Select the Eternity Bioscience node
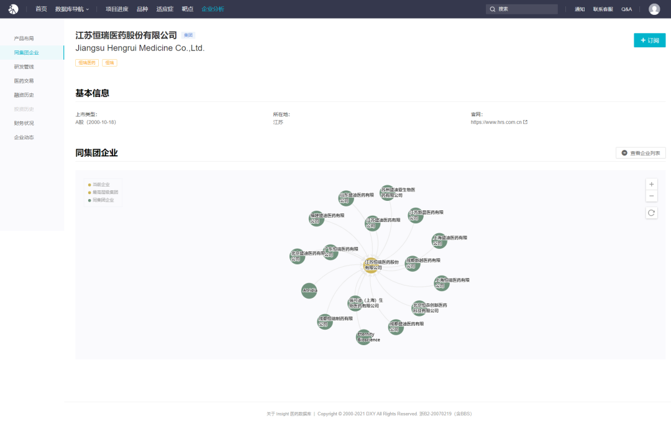This screenshot has width=671, height=426. coord(363,337)
